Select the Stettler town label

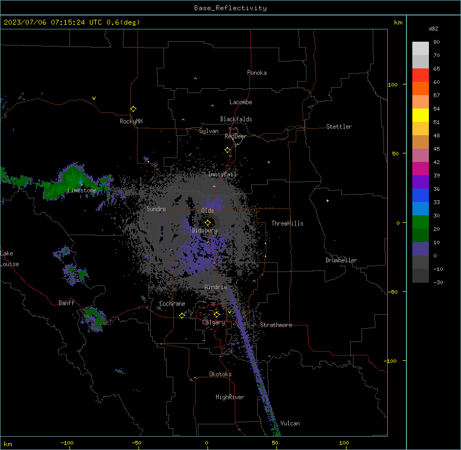[339, 127]
